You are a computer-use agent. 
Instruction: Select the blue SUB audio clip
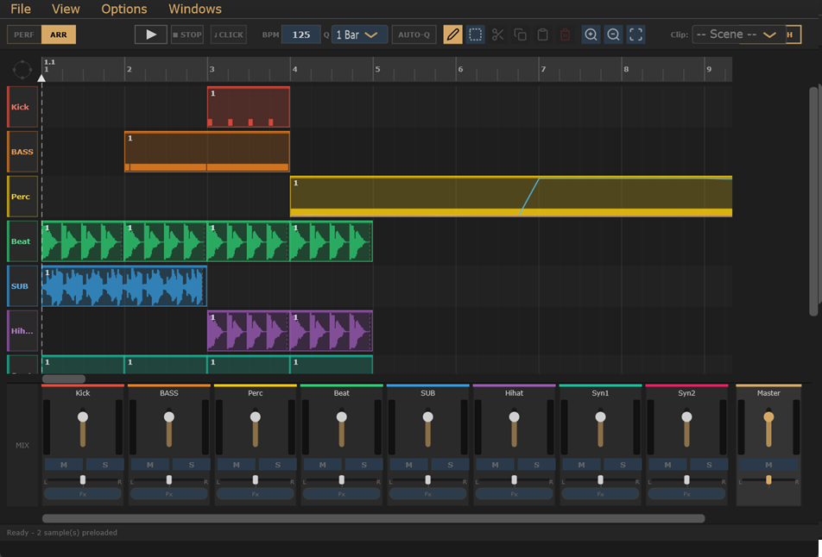tap(124, 286)
